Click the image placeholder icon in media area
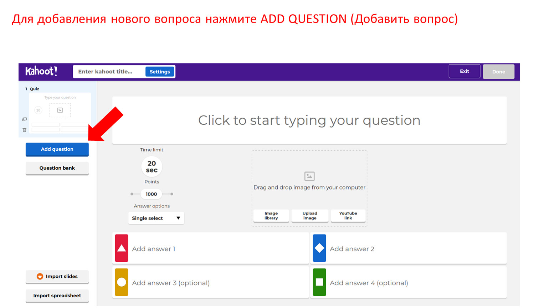 (x=309, y=176)
